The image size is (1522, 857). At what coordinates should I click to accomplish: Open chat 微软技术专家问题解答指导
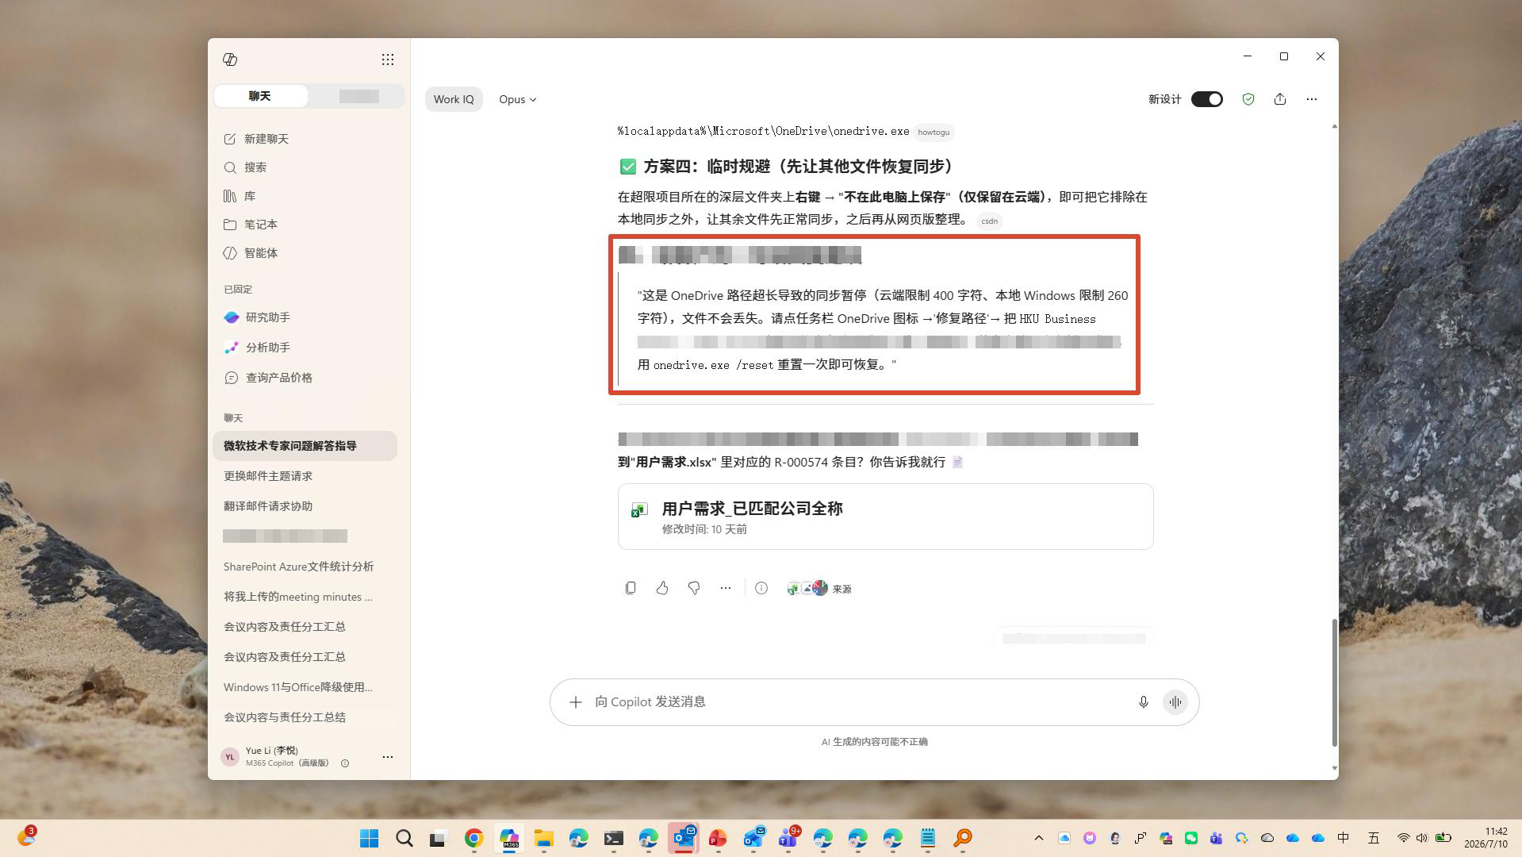point(305,446)
